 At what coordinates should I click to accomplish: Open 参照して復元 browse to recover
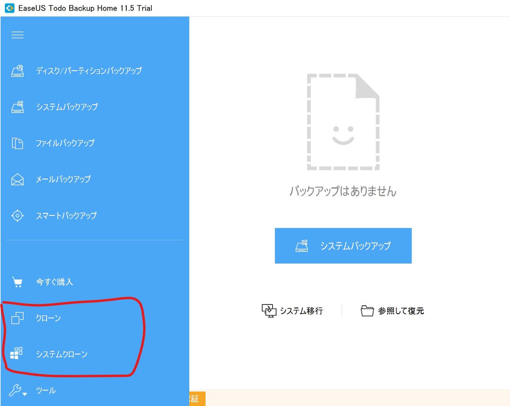pyautogui.click(x=401, y=311)
